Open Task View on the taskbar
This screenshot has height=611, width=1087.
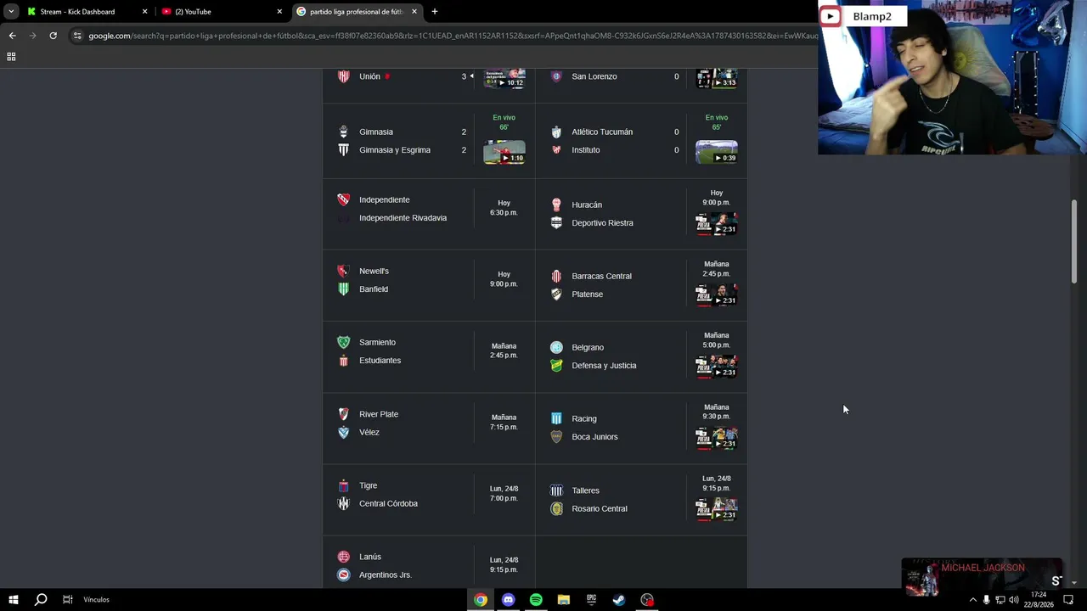tap(68, 600)
